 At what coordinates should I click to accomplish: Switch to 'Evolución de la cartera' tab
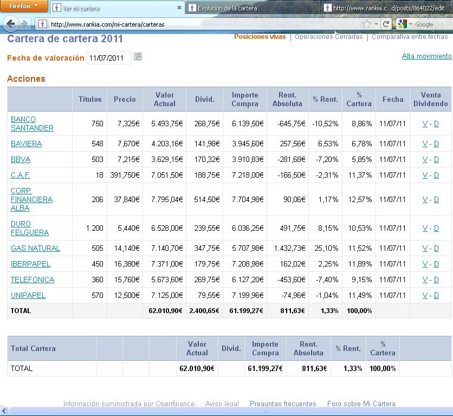pos(227,8)
